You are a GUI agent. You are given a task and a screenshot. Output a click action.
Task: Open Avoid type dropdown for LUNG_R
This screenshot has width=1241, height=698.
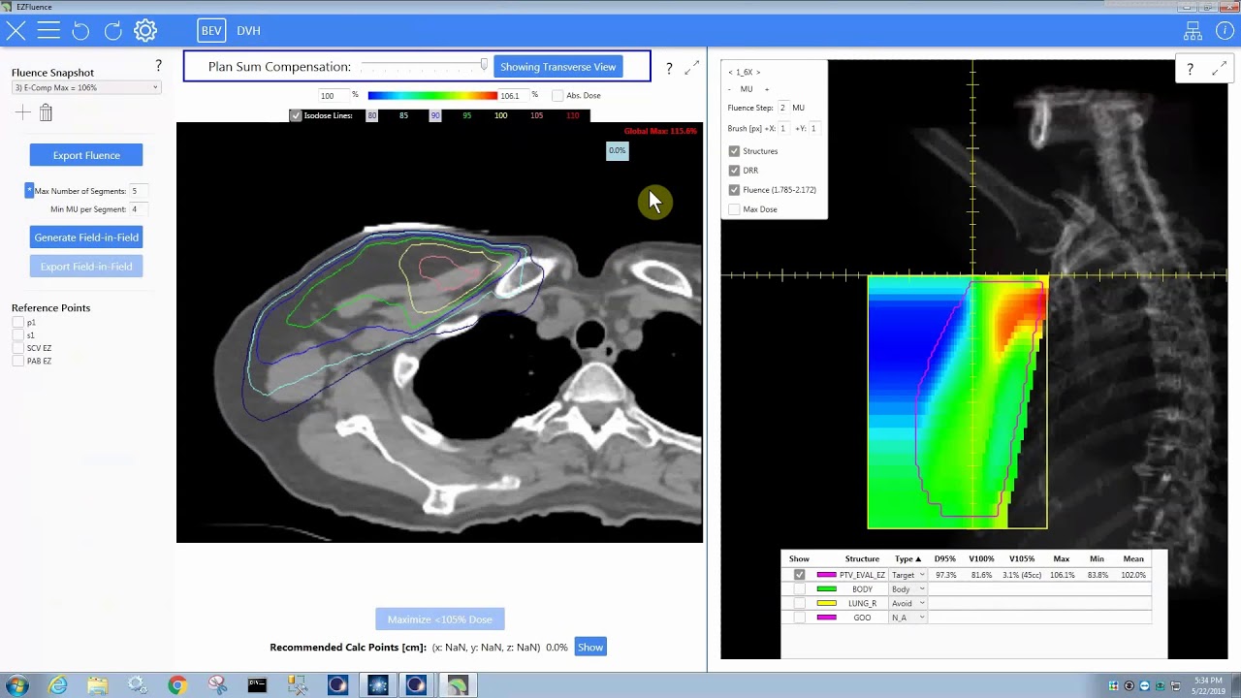tap(908, 603)
